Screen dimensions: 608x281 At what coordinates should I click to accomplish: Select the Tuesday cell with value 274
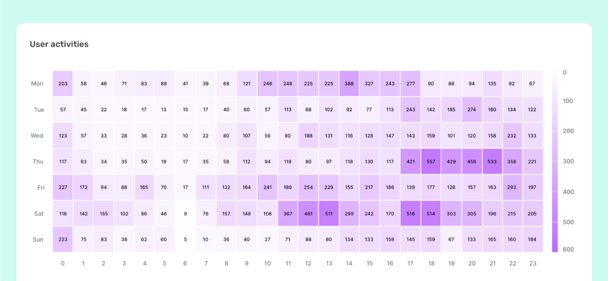tap(472, 110)
